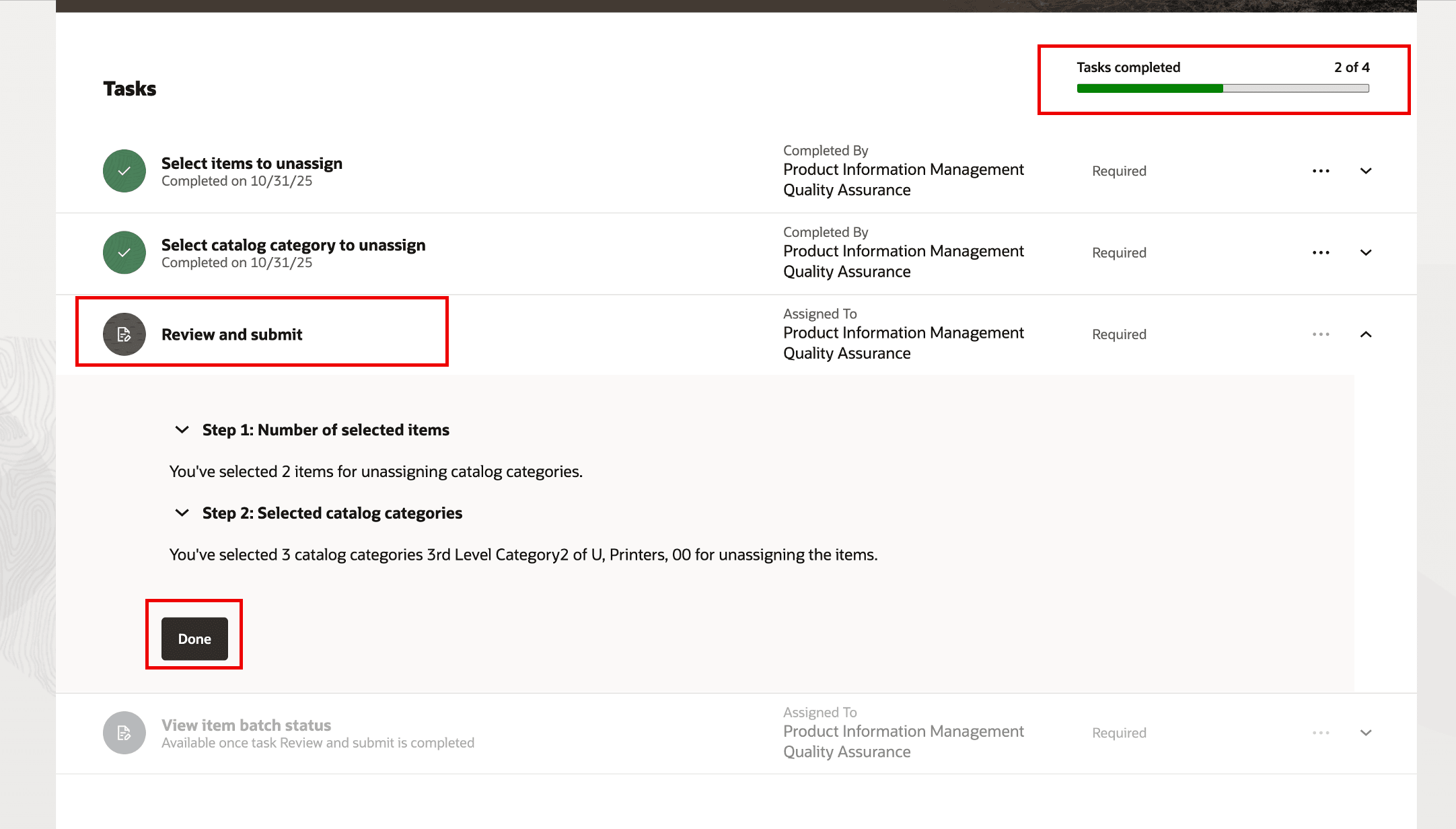The image size is (1456, 829).
Task: Collapse the Review and submit task details
Action: coord(1366,334)
